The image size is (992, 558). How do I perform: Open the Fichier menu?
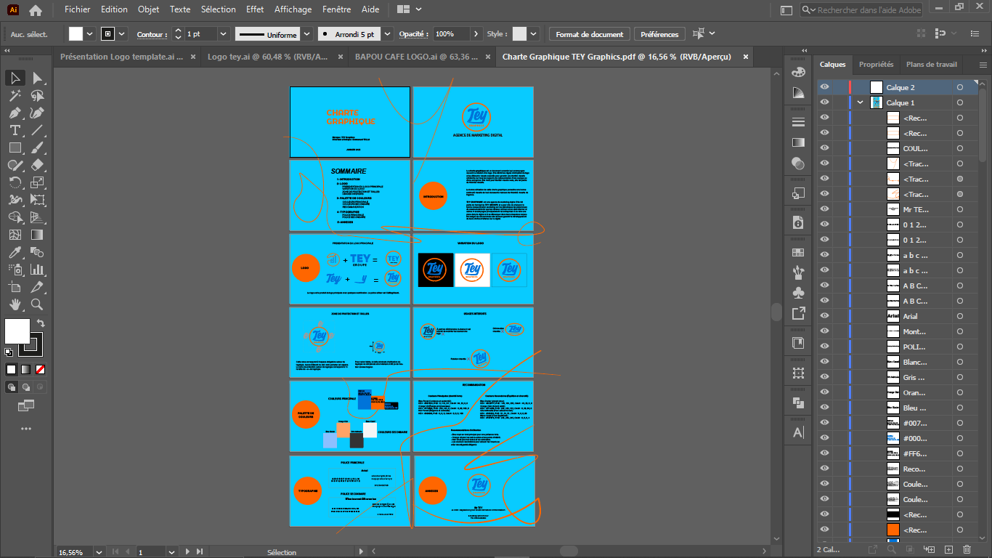click(x=77, y=9)
